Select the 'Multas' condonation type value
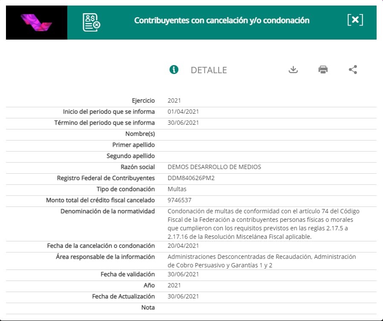This screenshot has width=383, height=321. point(177,189)
